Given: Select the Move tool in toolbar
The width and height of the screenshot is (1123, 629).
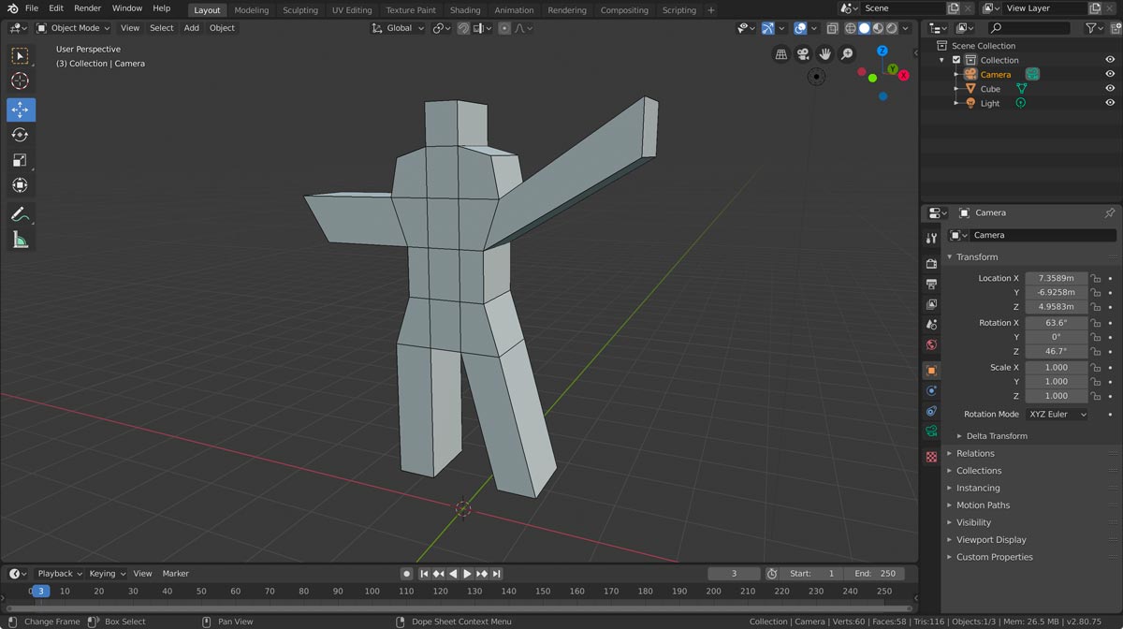Looking at the screenshot, I should pos(21,110).
